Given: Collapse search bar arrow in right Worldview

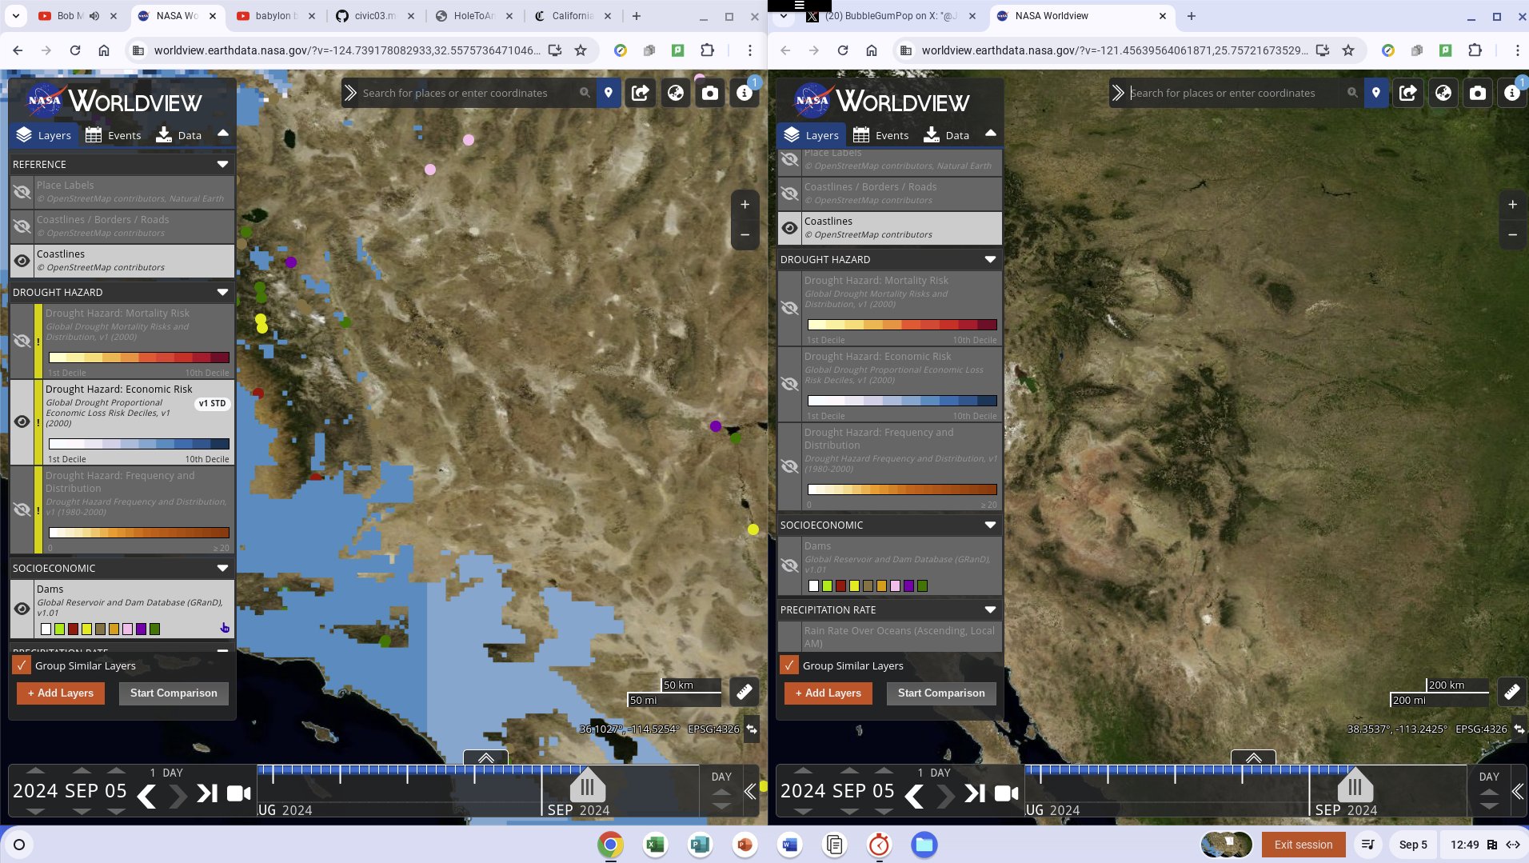Looking at the screenshot, I should [1118, 93].
